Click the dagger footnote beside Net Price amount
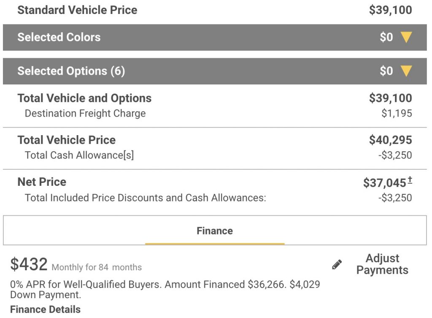The image size is (432, 318). coord(410,180)
